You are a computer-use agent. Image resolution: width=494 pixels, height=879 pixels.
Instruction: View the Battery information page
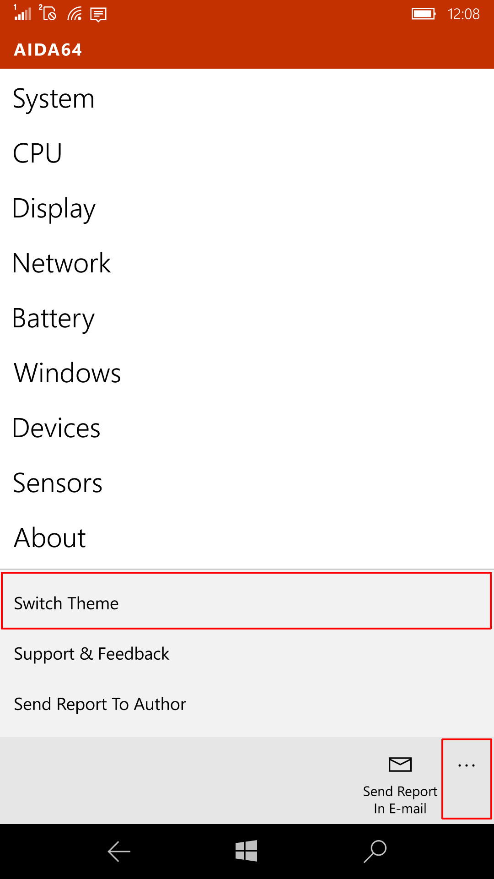coord(53,318)
